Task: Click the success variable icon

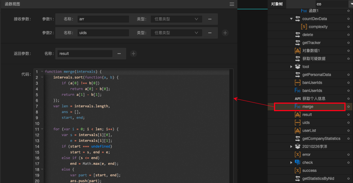Action: click(298, 170)
